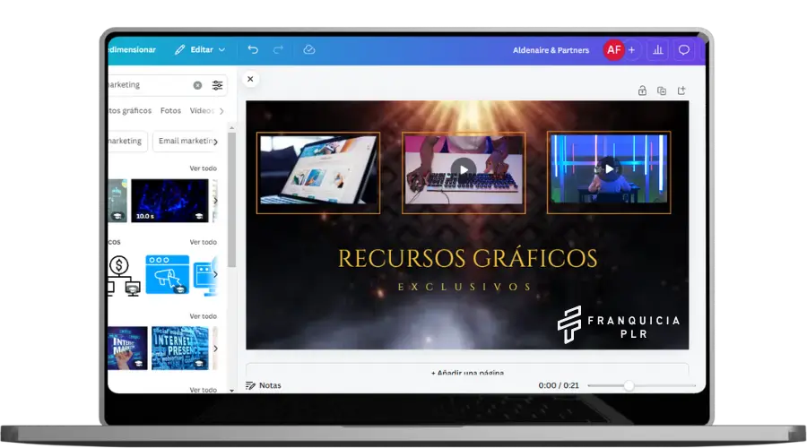Click the zoom slider handle
Image resolution: width=807 pixels, height=448 pixels.
pos(629,385)
